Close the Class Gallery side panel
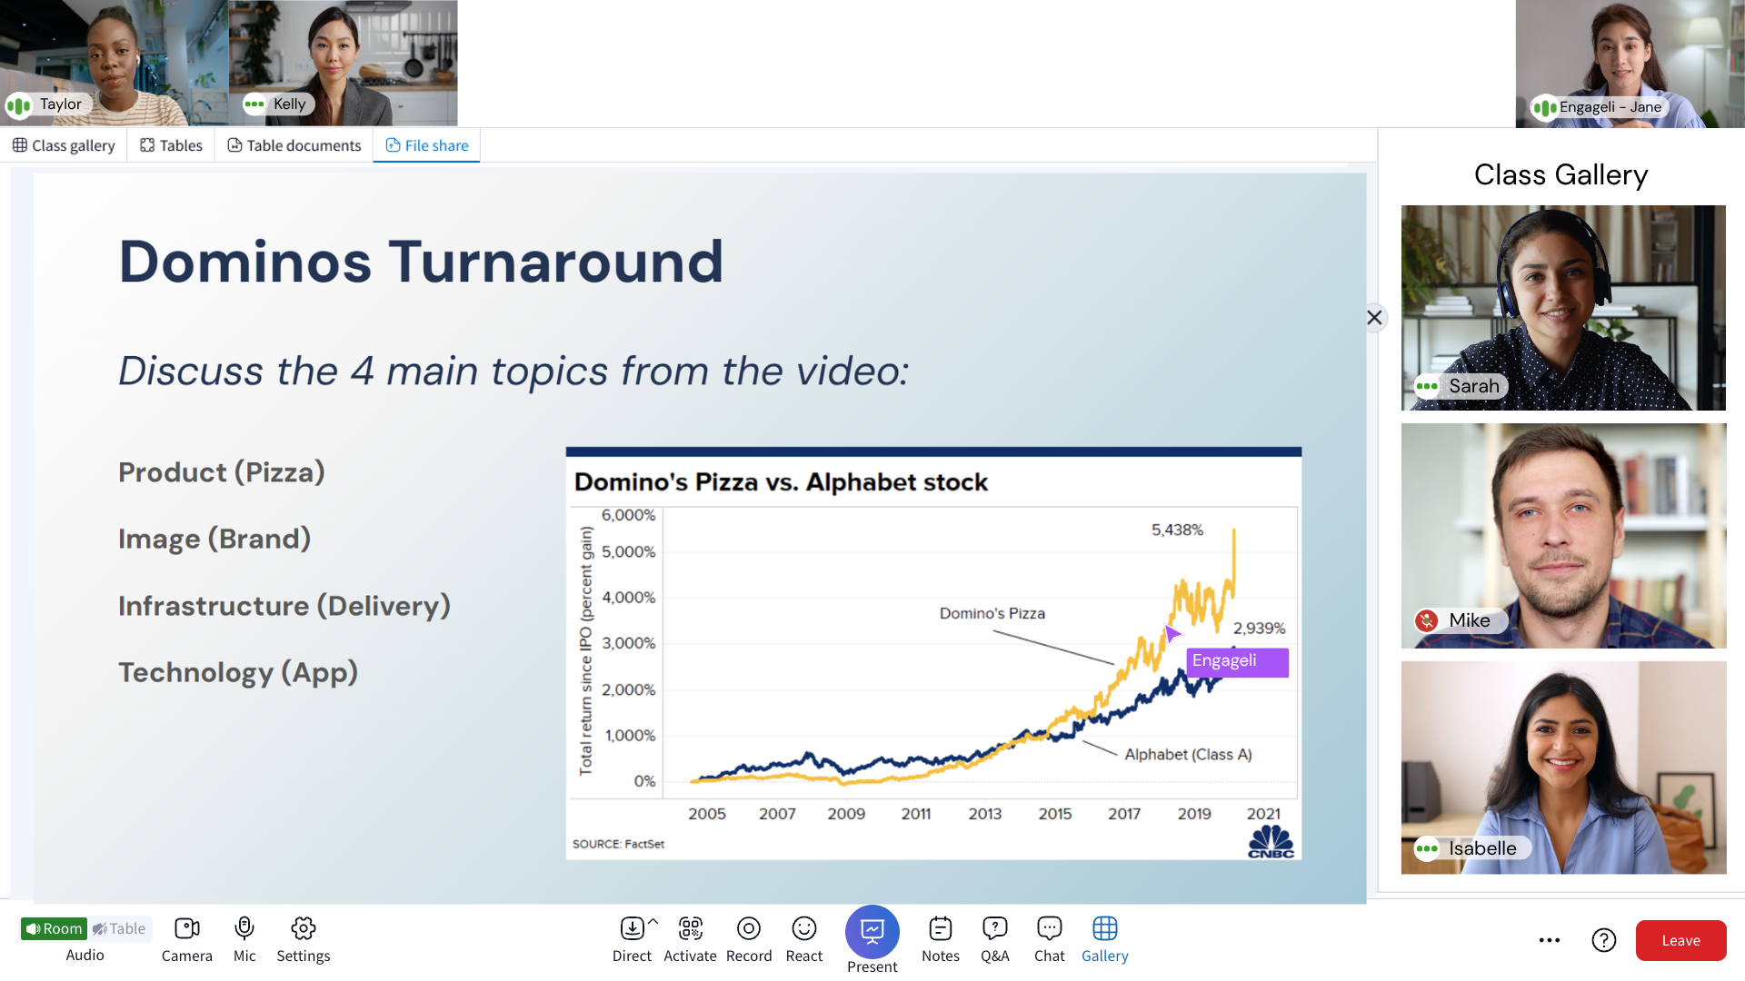This screenshot has width=1745, height=981. (1374, 317)
